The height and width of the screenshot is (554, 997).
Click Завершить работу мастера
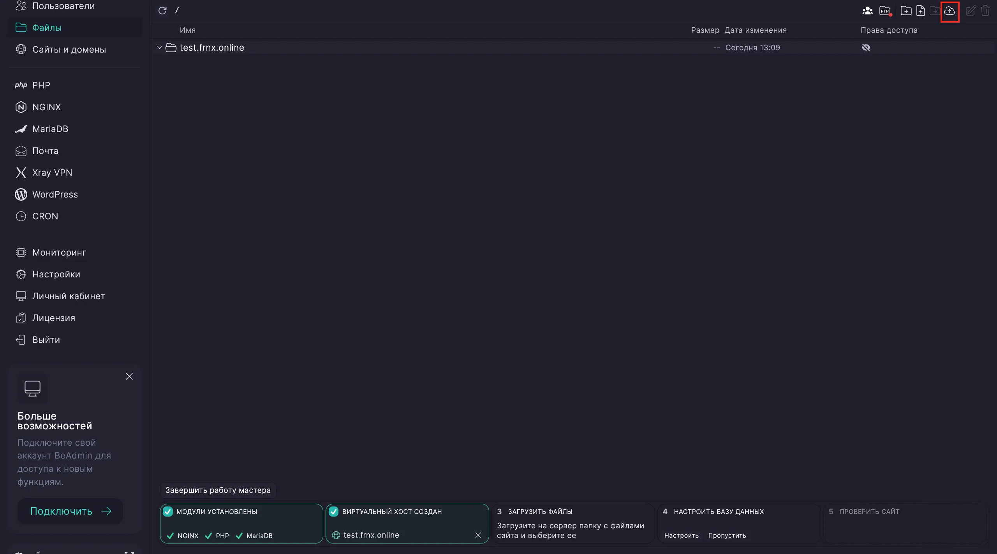pos(218,490)
